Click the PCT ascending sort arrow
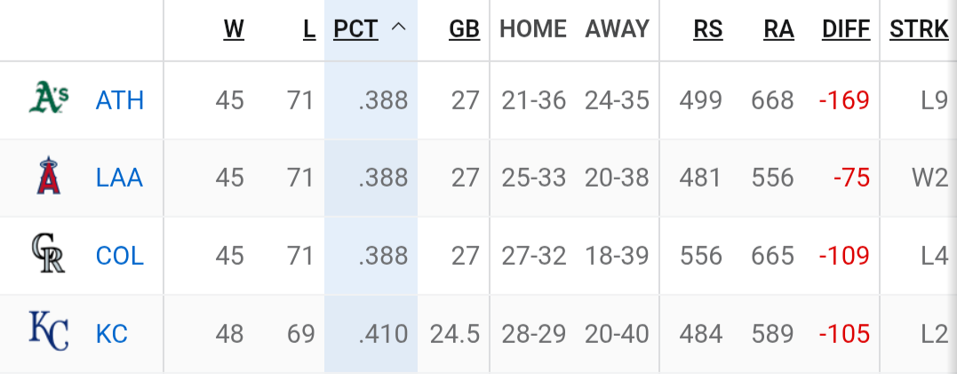Viewport: 957px width, 374px height. click(x=399, y=27)
